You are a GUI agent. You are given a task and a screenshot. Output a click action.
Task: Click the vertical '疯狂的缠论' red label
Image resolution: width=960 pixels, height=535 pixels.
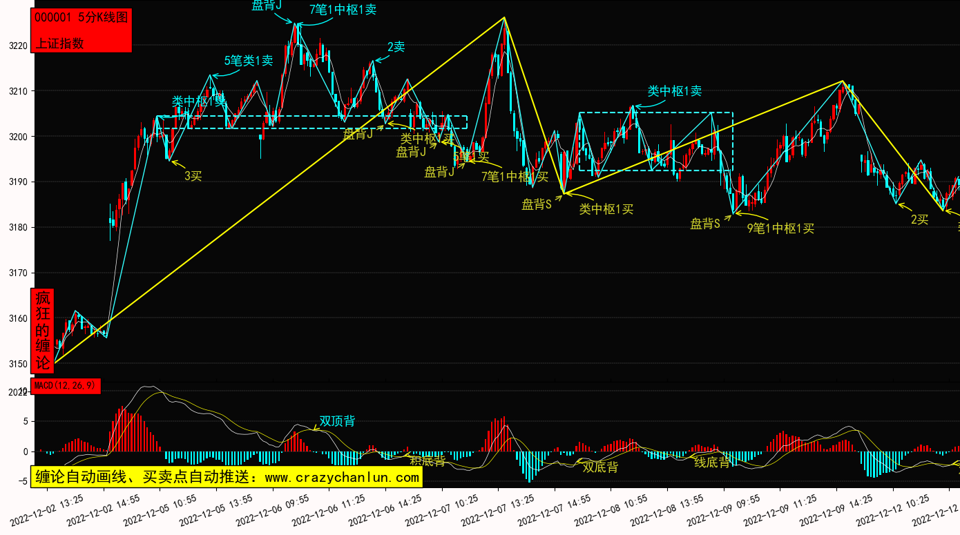[43, 330]
